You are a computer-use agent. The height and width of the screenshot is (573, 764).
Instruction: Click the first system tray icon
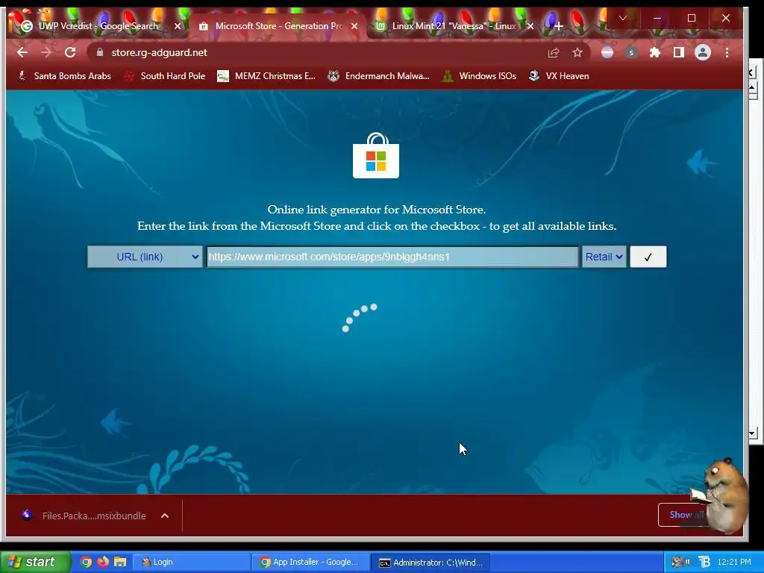coord(676,562)
